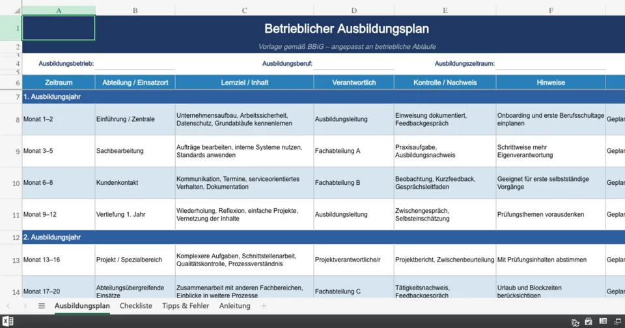Image resolution: width=625 pixels, height=328 pixels.
Task: Click the select-all corner triangle
Action: coord(17,11)
